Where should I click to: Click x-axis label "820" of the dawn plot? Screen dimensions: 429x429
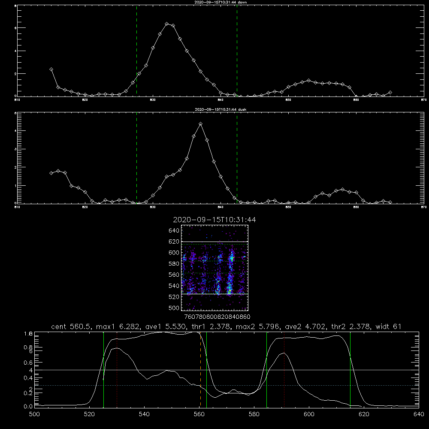(x=85, y=100)
